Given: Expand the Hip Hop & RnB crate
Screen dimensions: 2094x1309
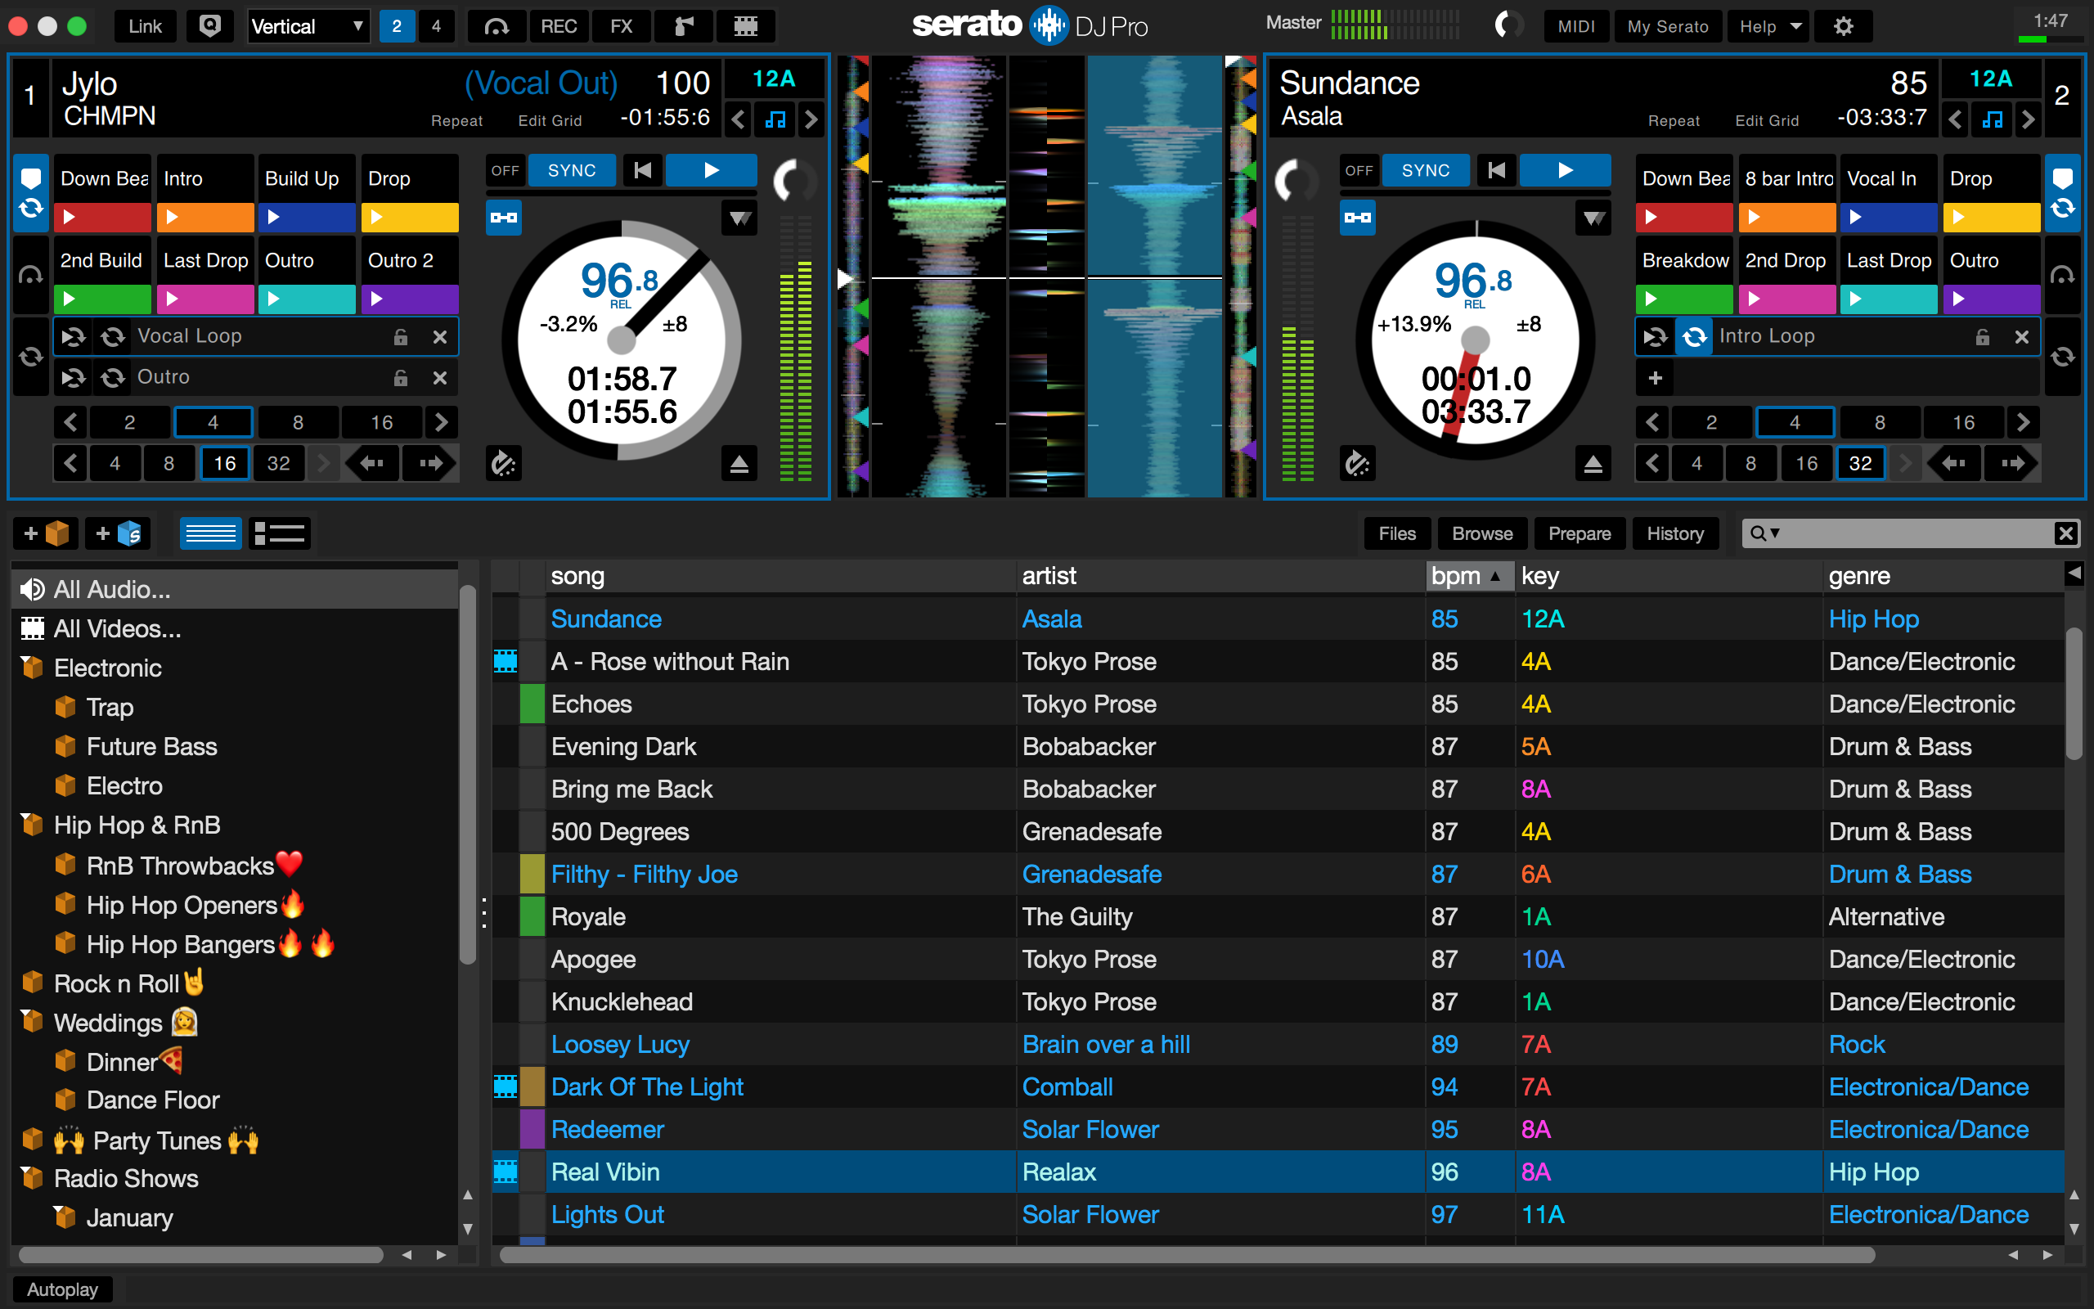Looking at the screenshot, I should coord(25,826).
